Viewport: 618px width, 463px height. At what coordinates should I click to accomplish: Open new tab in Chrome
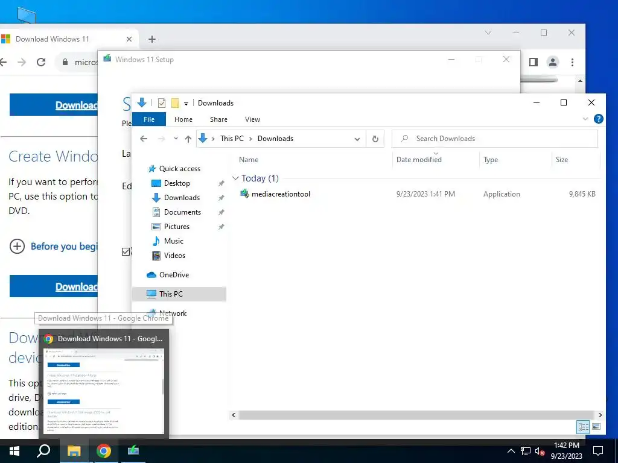[152, 39]
